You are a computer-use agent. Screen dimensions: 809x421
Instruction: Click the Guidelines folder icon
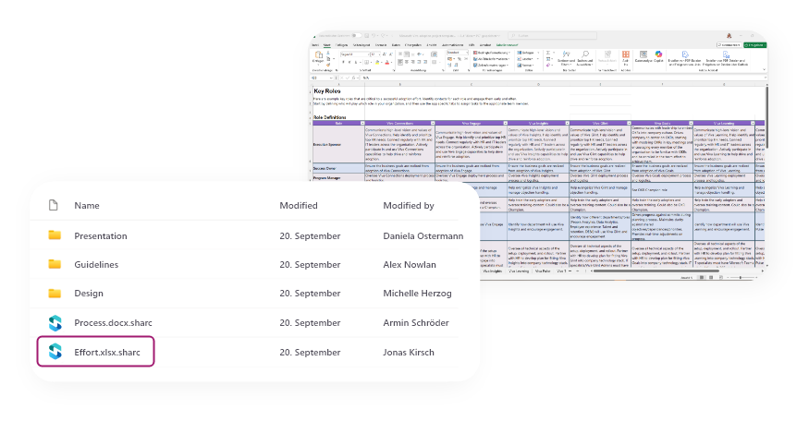tap(55, 264)
